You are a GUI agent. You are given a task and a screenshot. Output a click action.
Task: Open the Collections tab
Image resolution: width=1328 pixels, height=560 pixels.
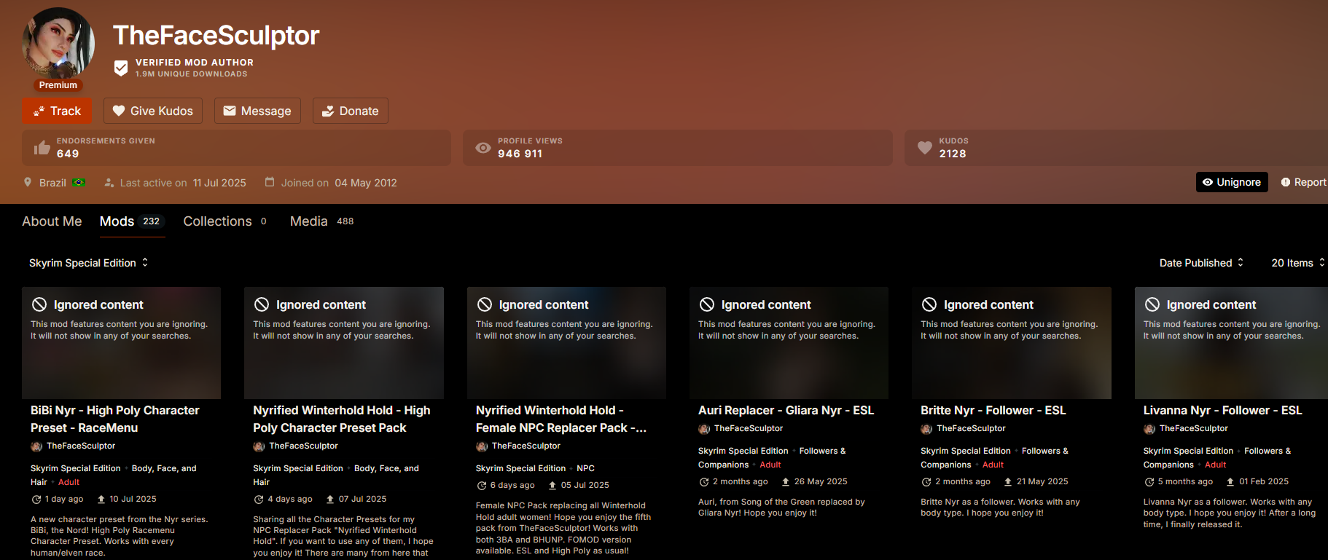tap(225, 221)
